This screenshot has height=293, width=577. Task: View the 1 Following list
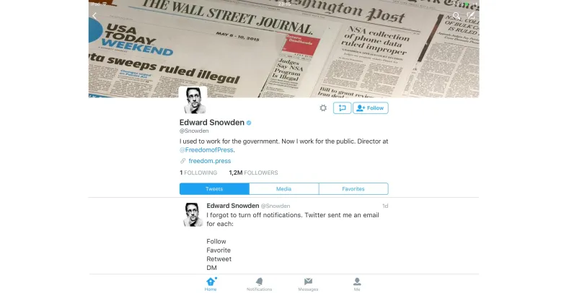198,172
